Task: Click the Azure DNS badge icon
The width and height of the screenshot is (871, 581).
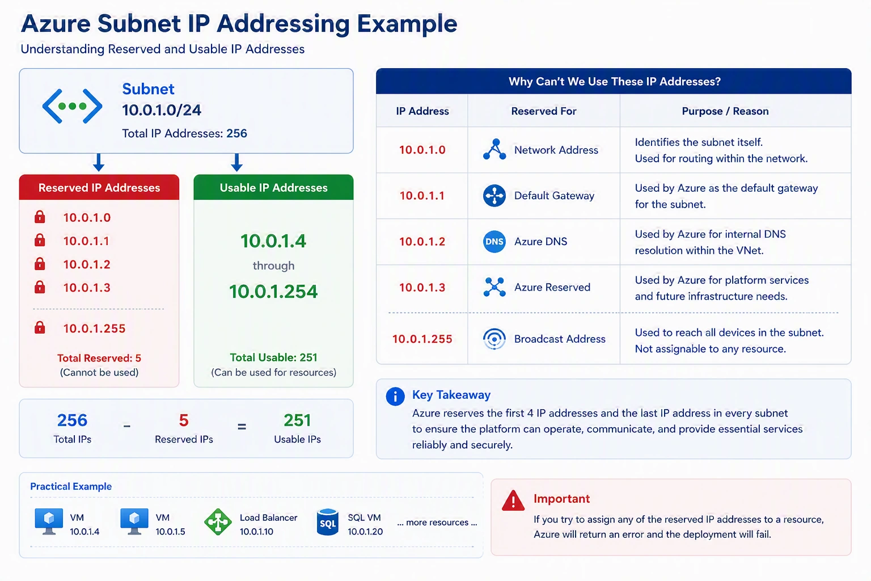Action: pos(494,242)
